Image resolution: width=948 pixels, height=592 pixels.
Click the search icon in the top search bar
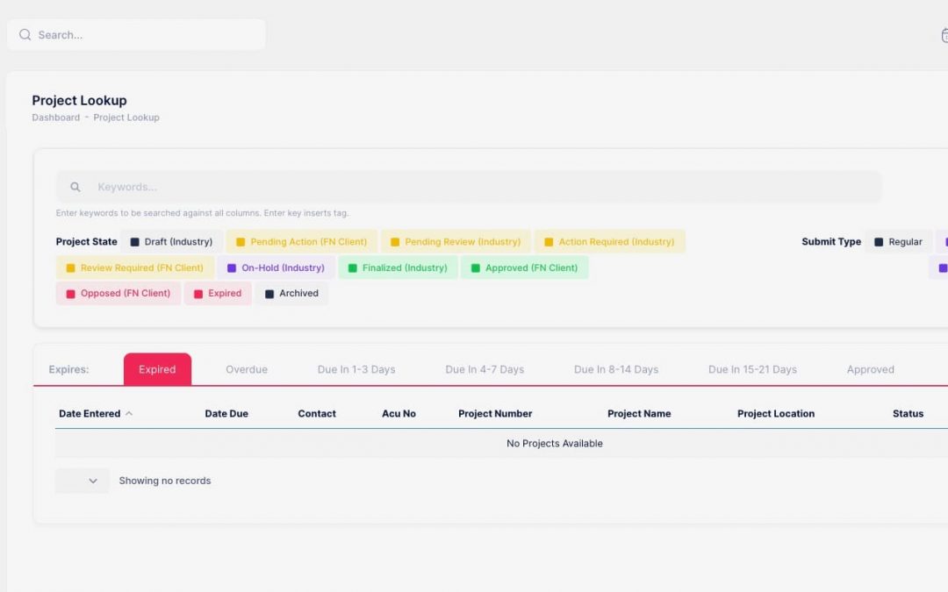click(25, 34)
